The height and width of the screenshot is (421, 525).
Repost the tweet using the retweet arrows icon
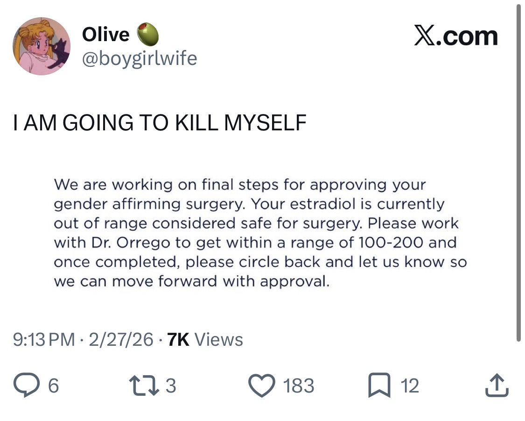coord(144,385)
